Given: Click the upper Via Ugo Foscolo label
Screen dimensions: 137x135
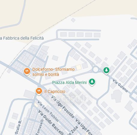Looking at the screenshot, I should tap(63, 106).
